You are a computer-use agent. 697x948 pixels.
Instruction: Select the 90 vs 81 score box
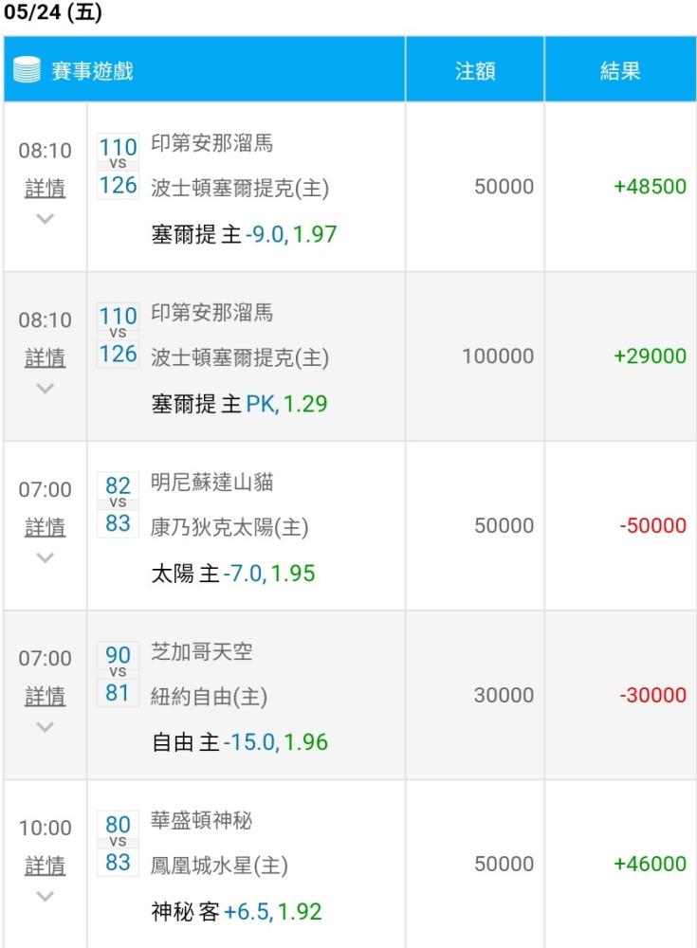click(118, 673)
